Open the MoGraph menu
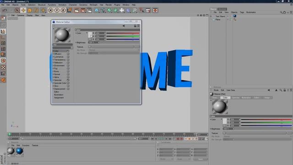 pyautogui.click(x=93, y=5)
